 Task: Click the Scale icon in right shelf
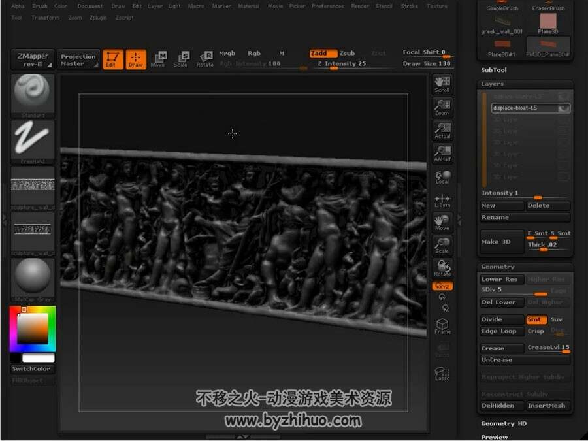tap(442, 246)
